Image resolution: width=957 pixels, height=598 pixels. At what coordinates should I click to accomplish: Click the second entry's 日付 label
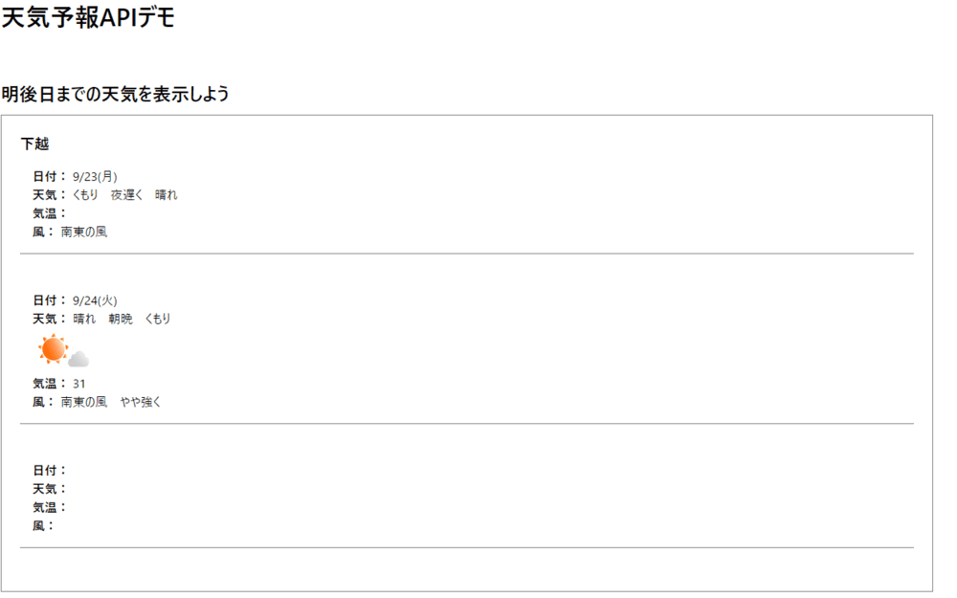click(49, 300)
